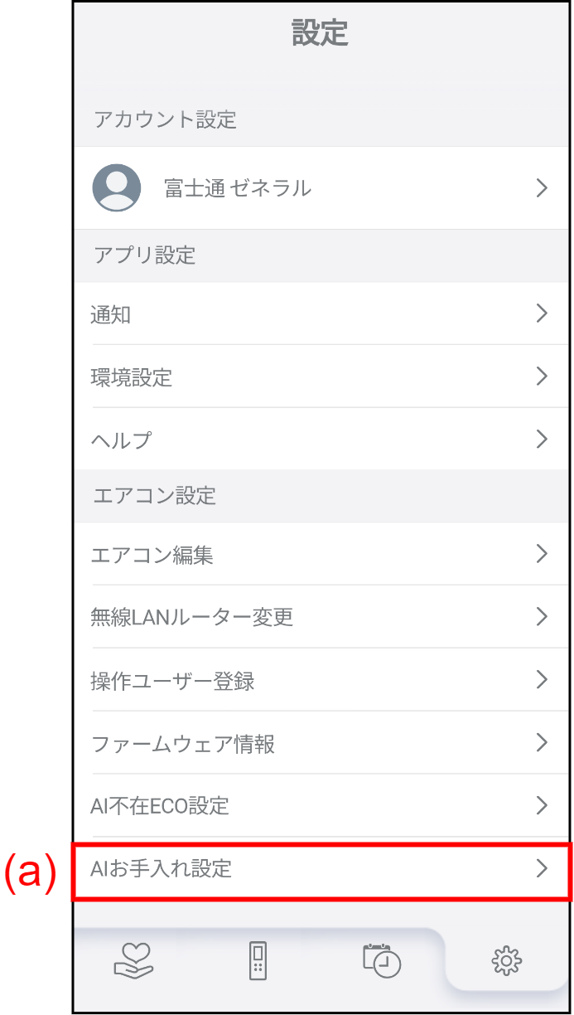Tap the chevron next to ヘルプ
The height and width of the screenshot is (1015, 574).
click(x=542, y=439)
